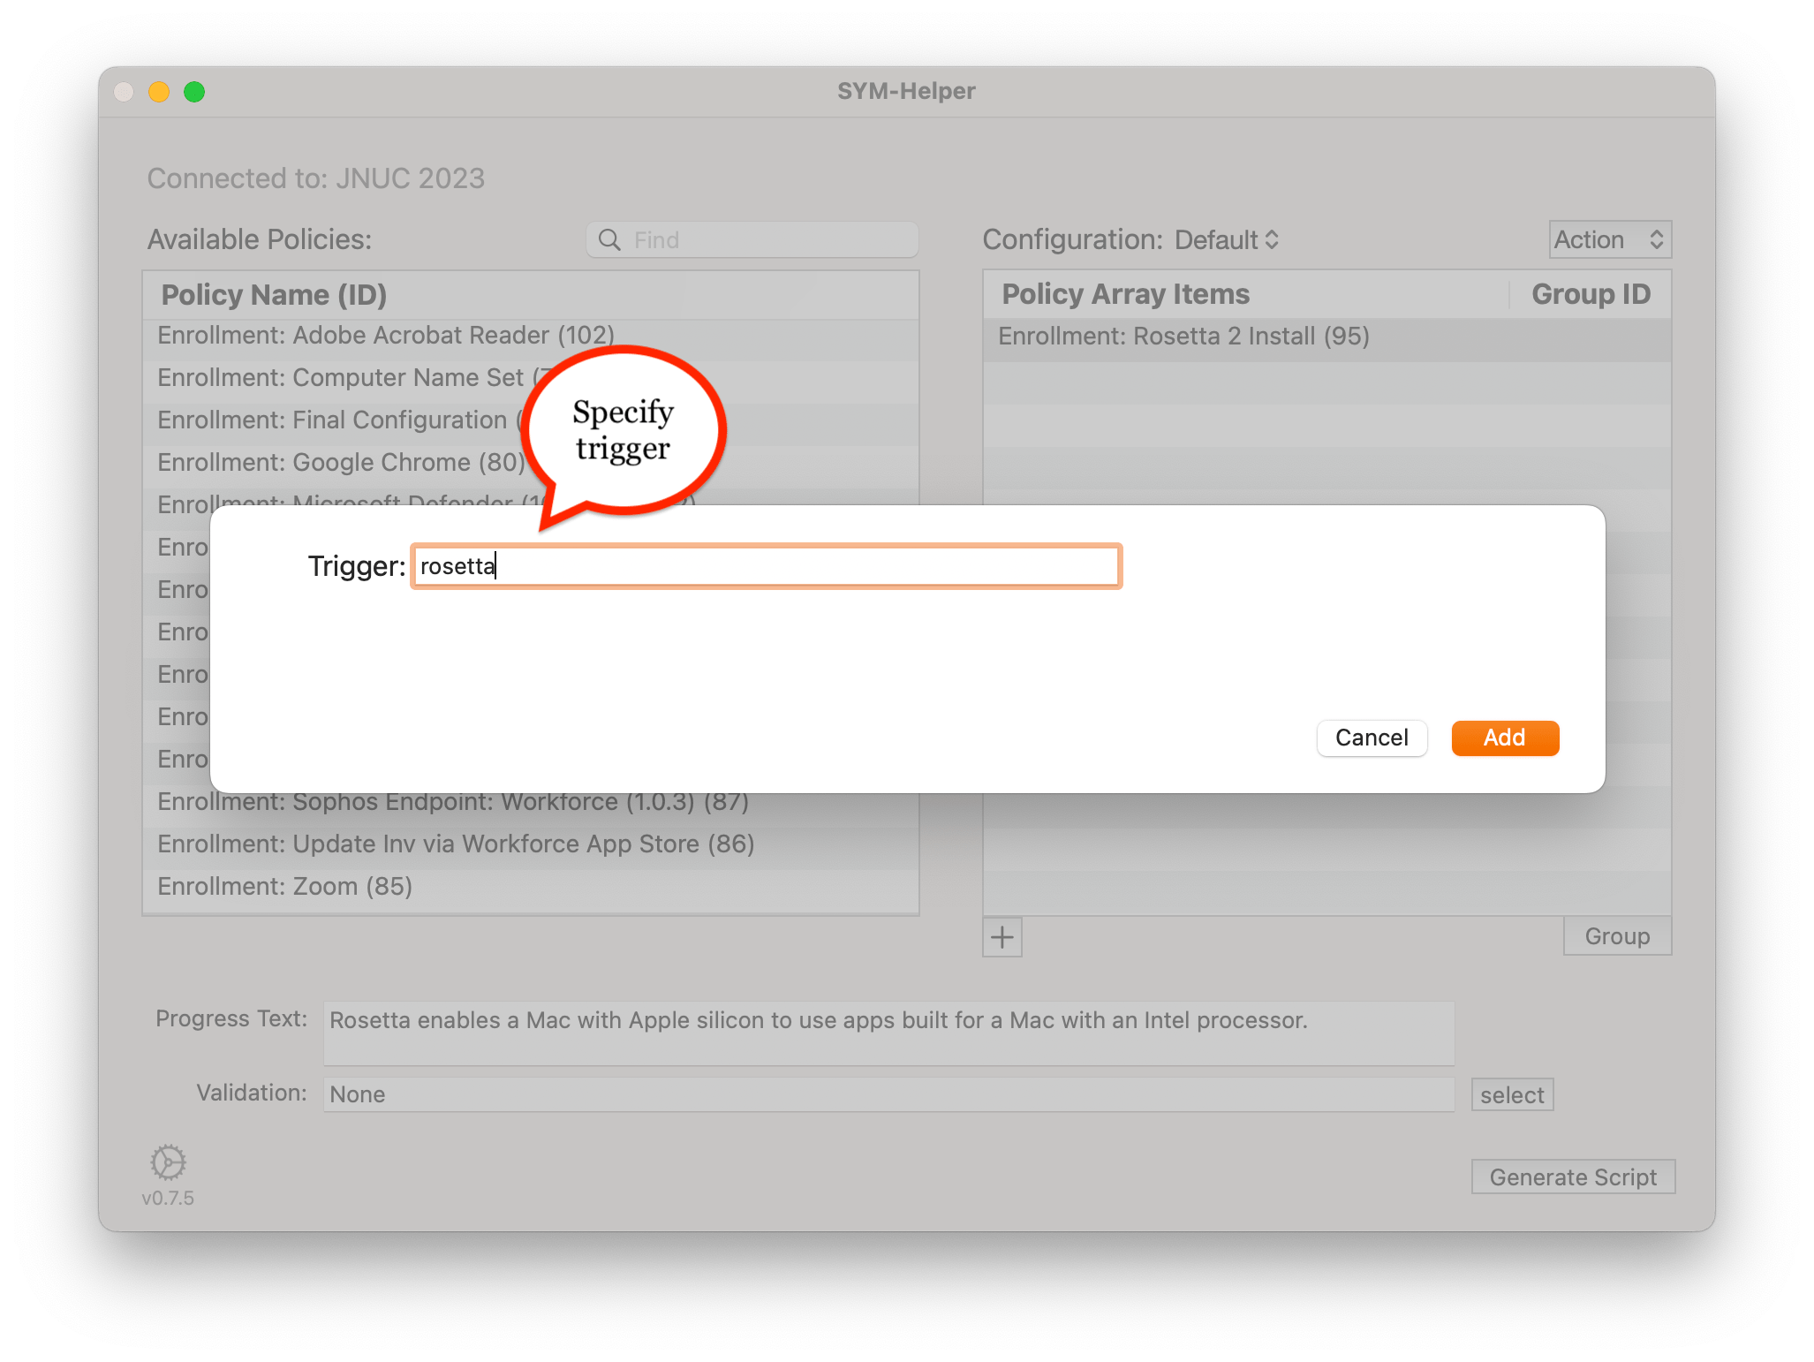Open the Action dropdown menu
The width and height of the screenshot is (1814, 1362).
tap(1609, 240)
